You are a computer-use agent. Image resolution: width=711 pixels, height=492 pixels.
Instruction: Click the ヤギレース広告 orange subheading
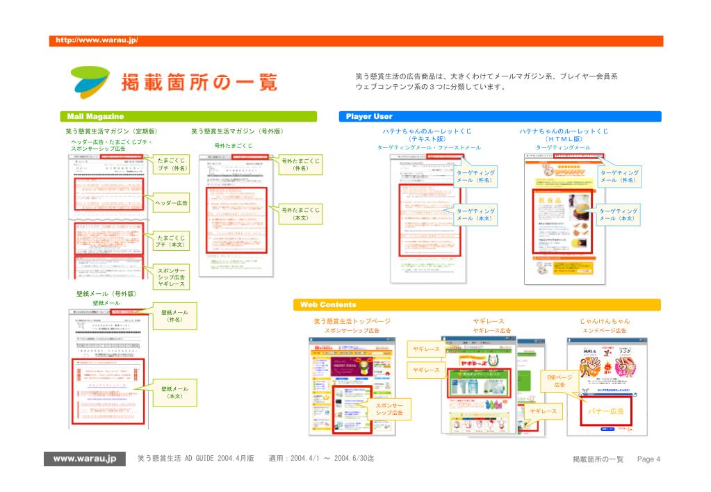pyautogui.click(x=491, y=331)
